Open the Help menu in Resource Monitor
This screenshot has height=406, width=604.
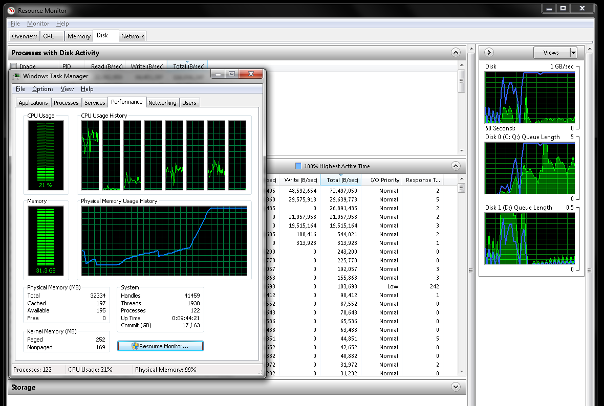tap(62, 24)
